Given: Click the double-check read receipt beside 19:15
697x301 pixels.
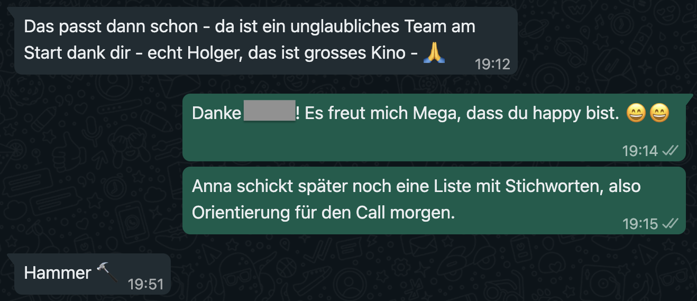Looking at the screenshot, I should click(x=670, y=224).
